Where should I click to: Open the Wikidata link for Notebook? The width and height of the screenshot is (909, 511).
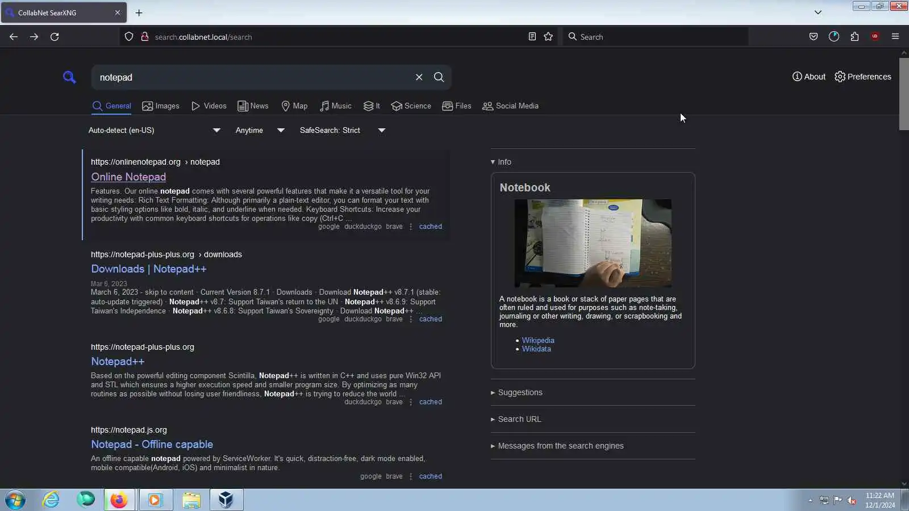pos(536,349)
